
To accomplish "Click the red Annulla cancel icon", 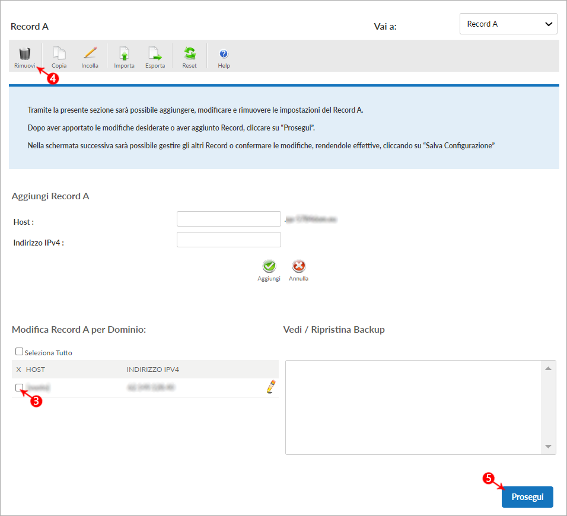I will click(x=299, y=266).
